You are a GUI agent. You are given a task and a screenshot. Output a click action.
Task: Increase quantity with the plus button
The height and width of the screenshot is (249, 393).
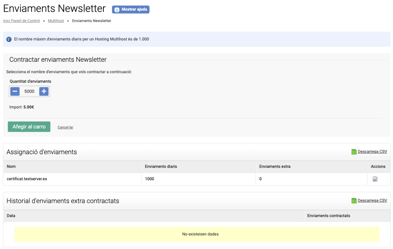pyautogui.click(x=44, y=91)
